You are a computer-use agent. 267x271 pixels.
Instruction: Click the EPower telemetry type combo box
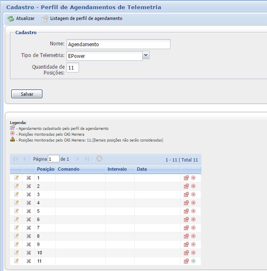pos(104,55)
